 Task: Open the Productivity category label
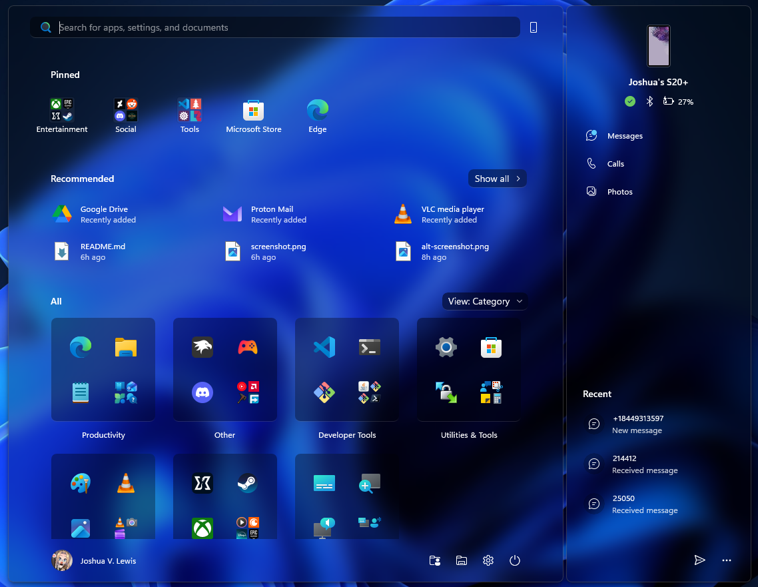tap(103, 435)
